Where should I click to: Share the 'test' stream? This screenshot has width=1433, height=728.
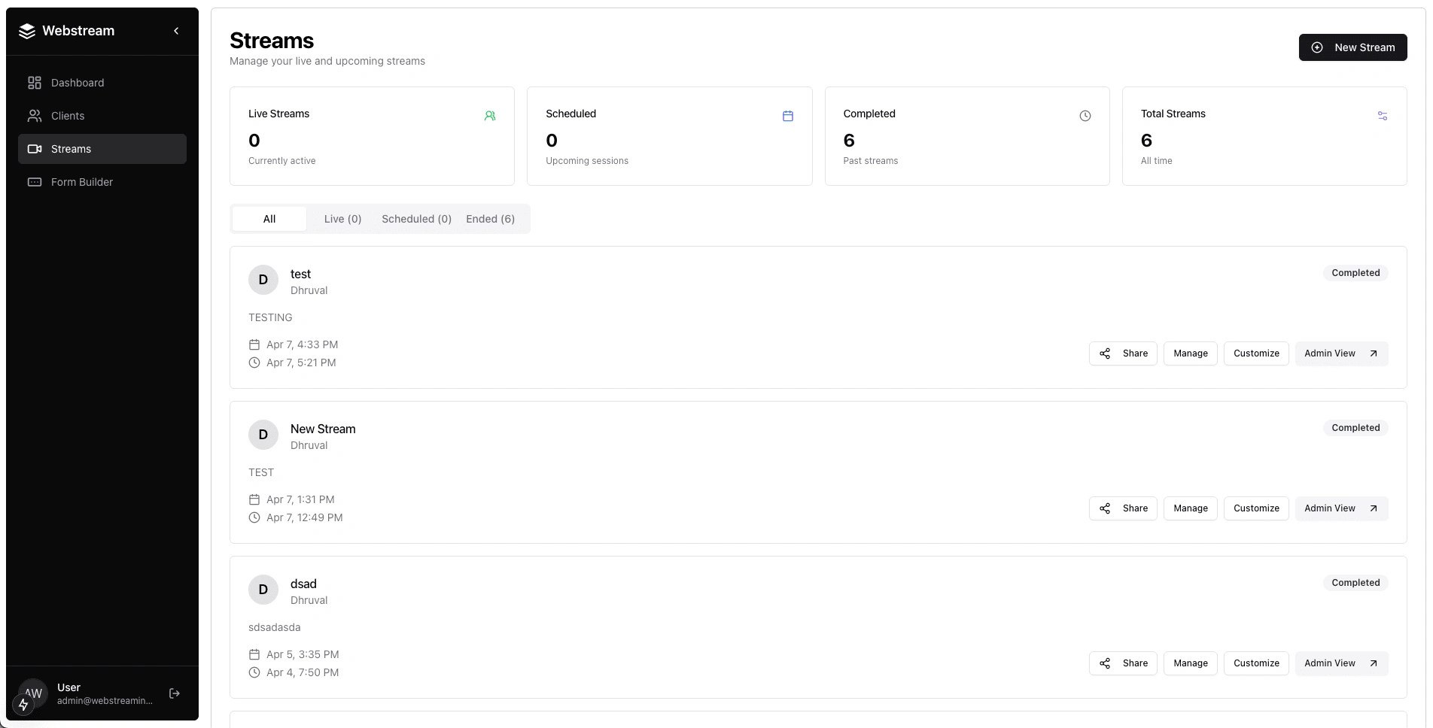click(1123, 353)
